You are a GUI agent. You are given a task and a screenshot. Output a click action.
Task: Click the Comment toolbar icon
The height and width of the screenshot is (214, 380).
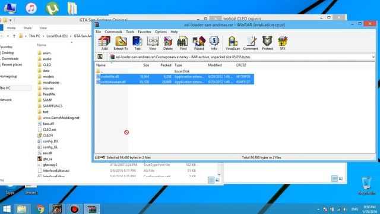click(x=251, y=43)
